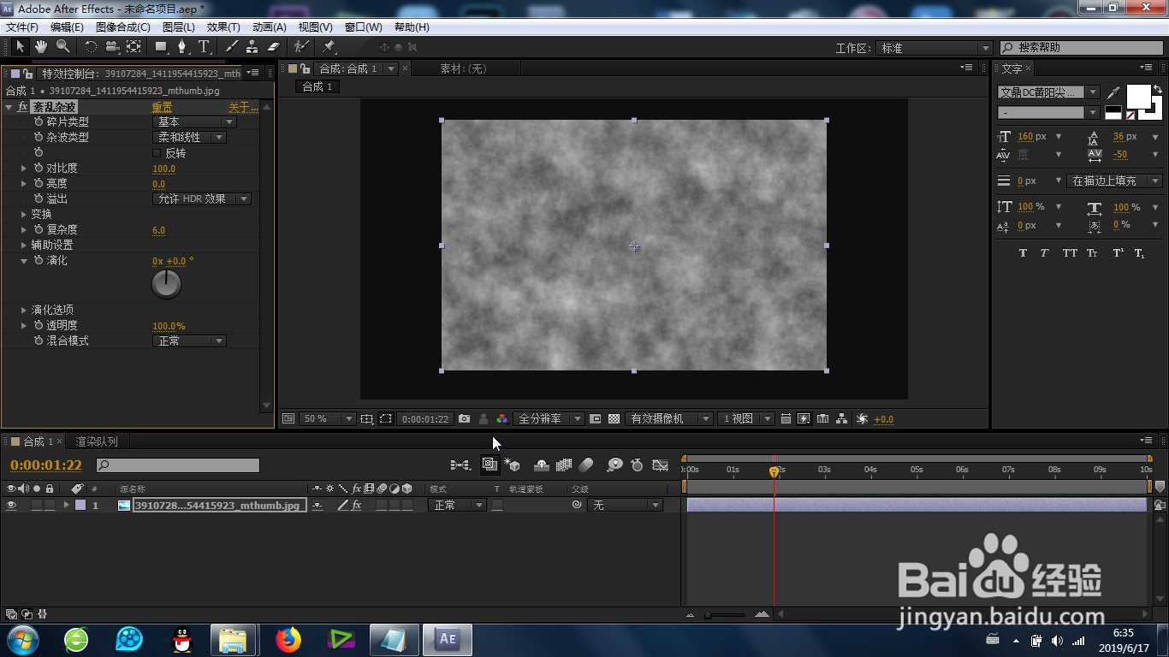Click the timeline search field
This screenshot has width=1169, height=657.
coord(177,465)
